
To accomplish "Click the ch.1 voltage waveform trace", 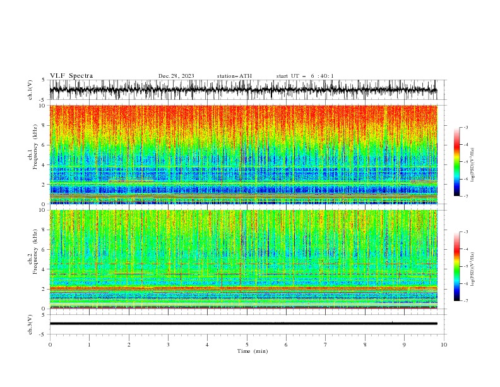I will pos(243,90).
